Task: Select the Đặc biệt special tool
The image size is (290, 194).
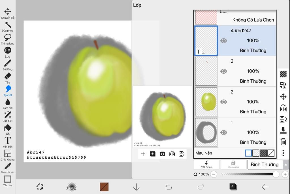Action: 8,117
